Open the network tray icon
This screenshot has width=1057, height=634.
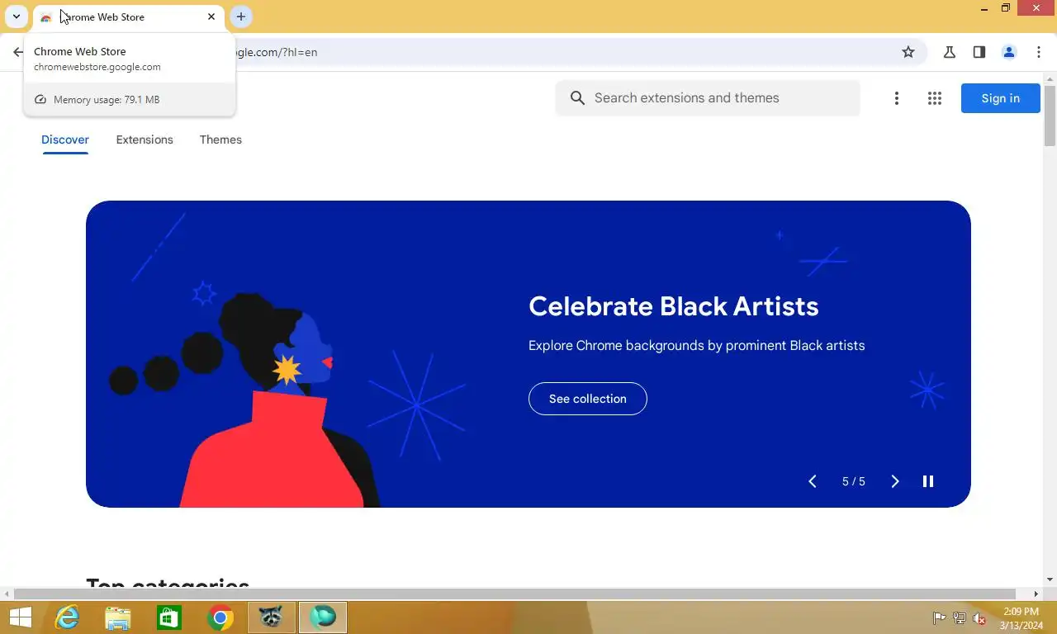pos(960,617)
